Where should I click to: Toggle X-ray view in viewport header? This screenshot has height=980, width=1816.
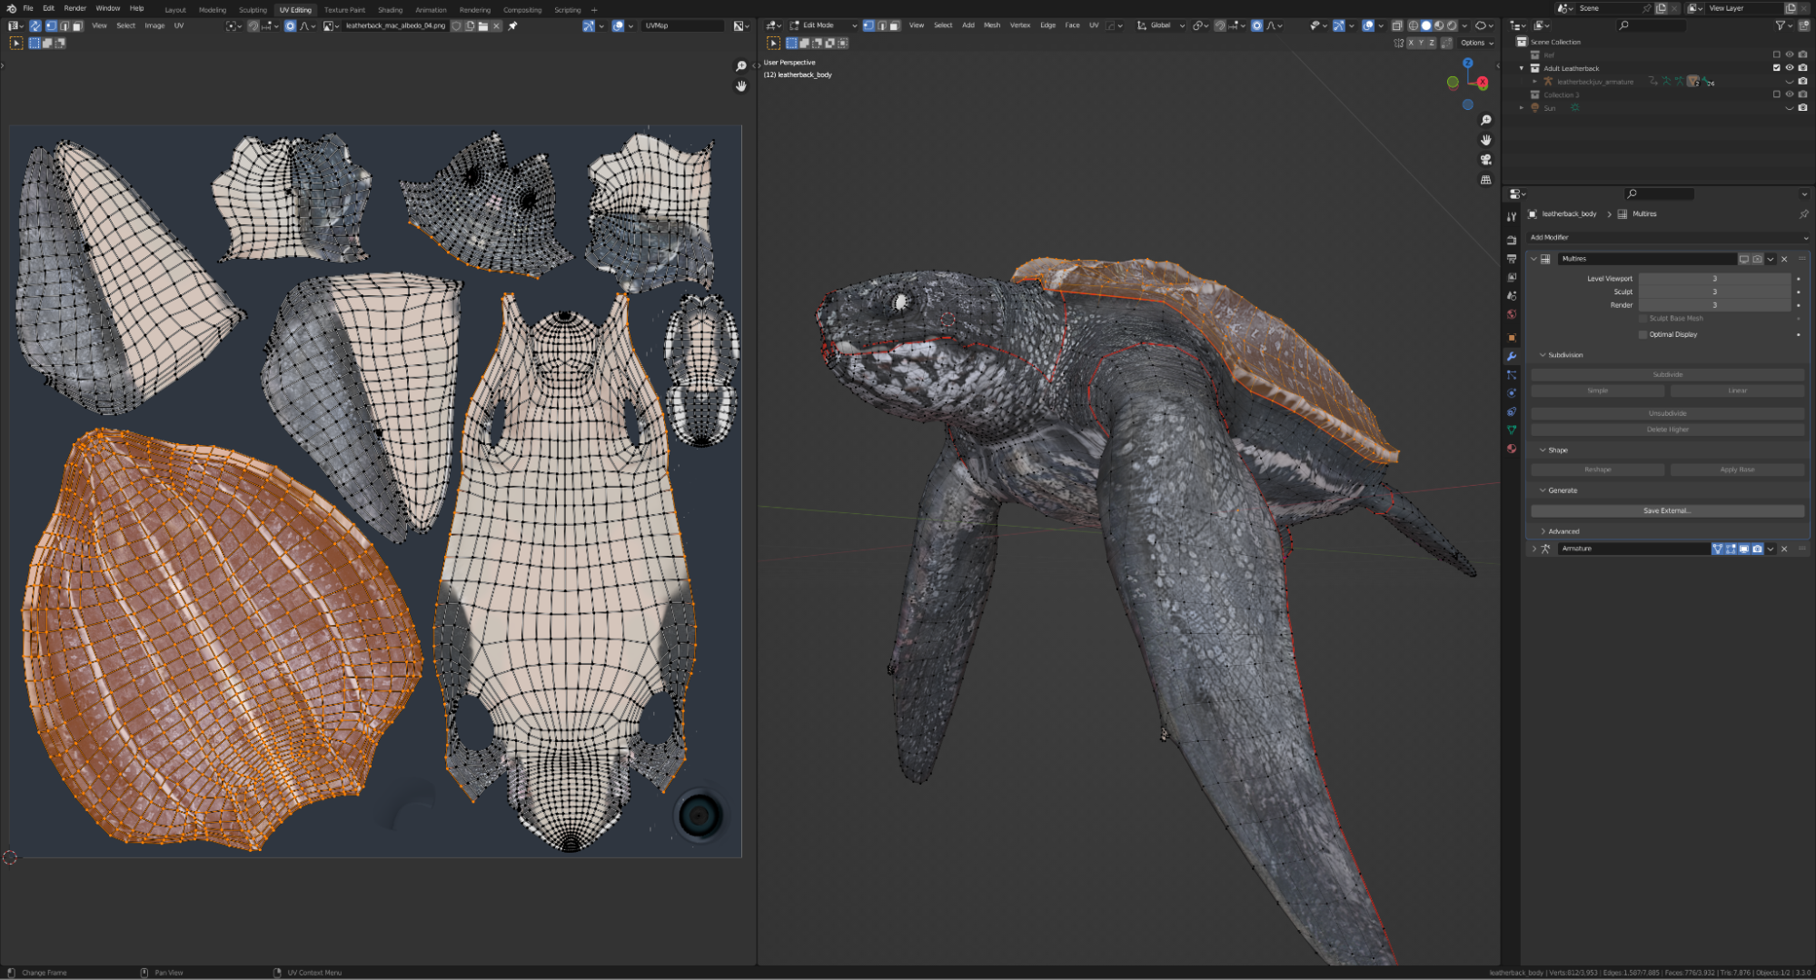tap(1397, 25)
